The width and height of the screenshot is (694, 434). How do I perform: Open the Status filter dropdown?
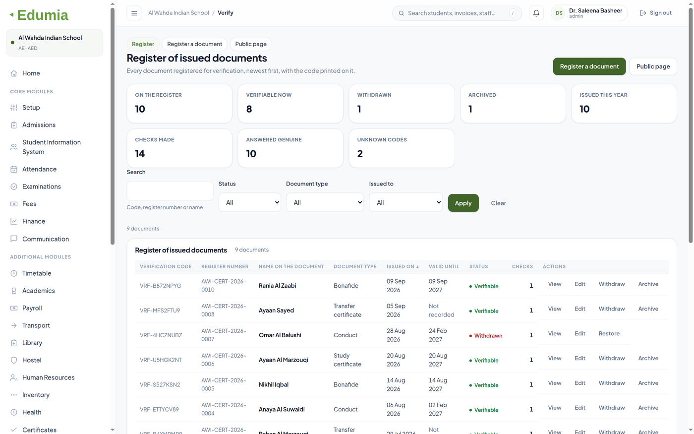(x=250, y=202)
